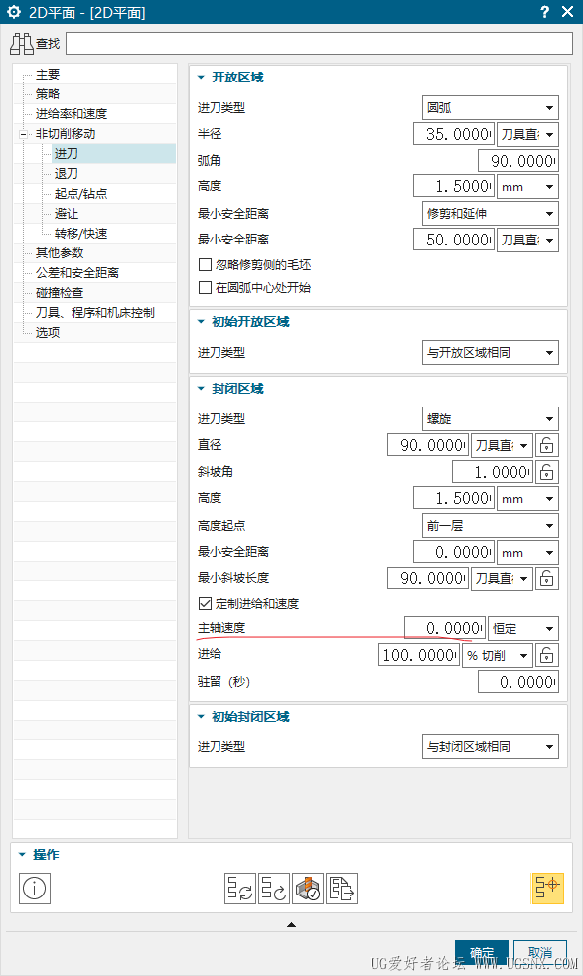
Task: Open 封闭区域 高度 mm unit dropdown
Action: coord(527,499)
